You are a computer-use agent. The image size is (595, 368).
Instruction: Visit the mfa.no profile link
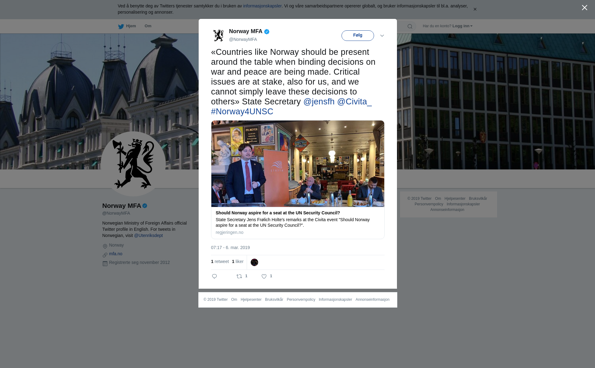116,254
